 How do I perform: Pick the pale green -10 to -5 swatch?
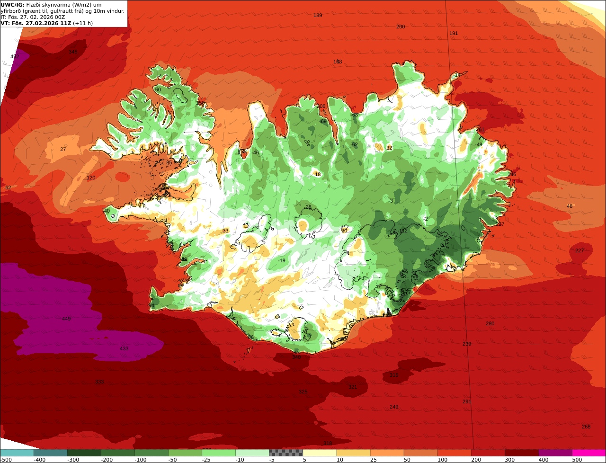[252, 453]
